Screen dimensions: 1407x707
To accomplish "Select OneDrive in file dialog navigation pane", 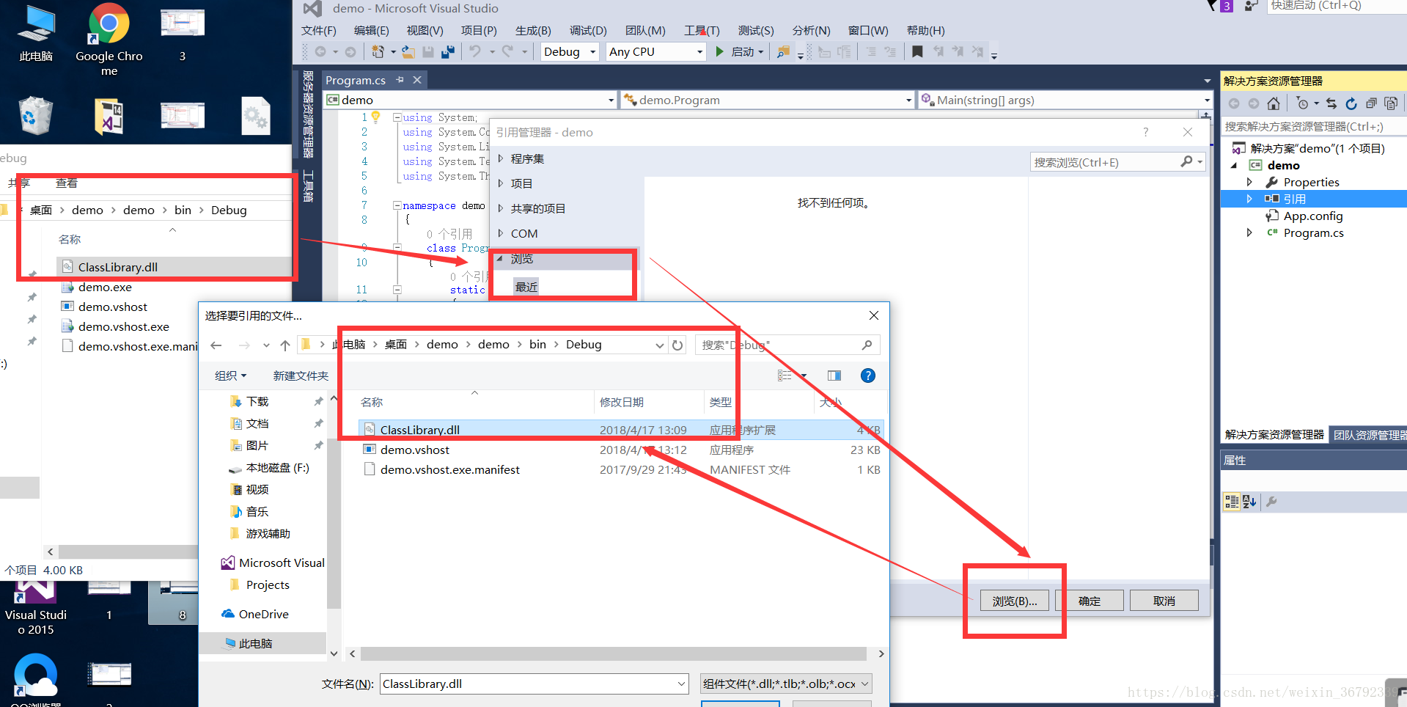I will [x=263, y=614].
